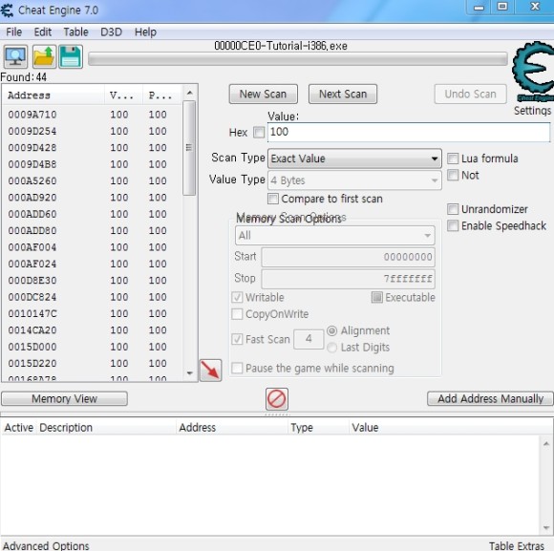Open Advanced Options
Viewport: 554px width, 551px height.
(46, 545)
